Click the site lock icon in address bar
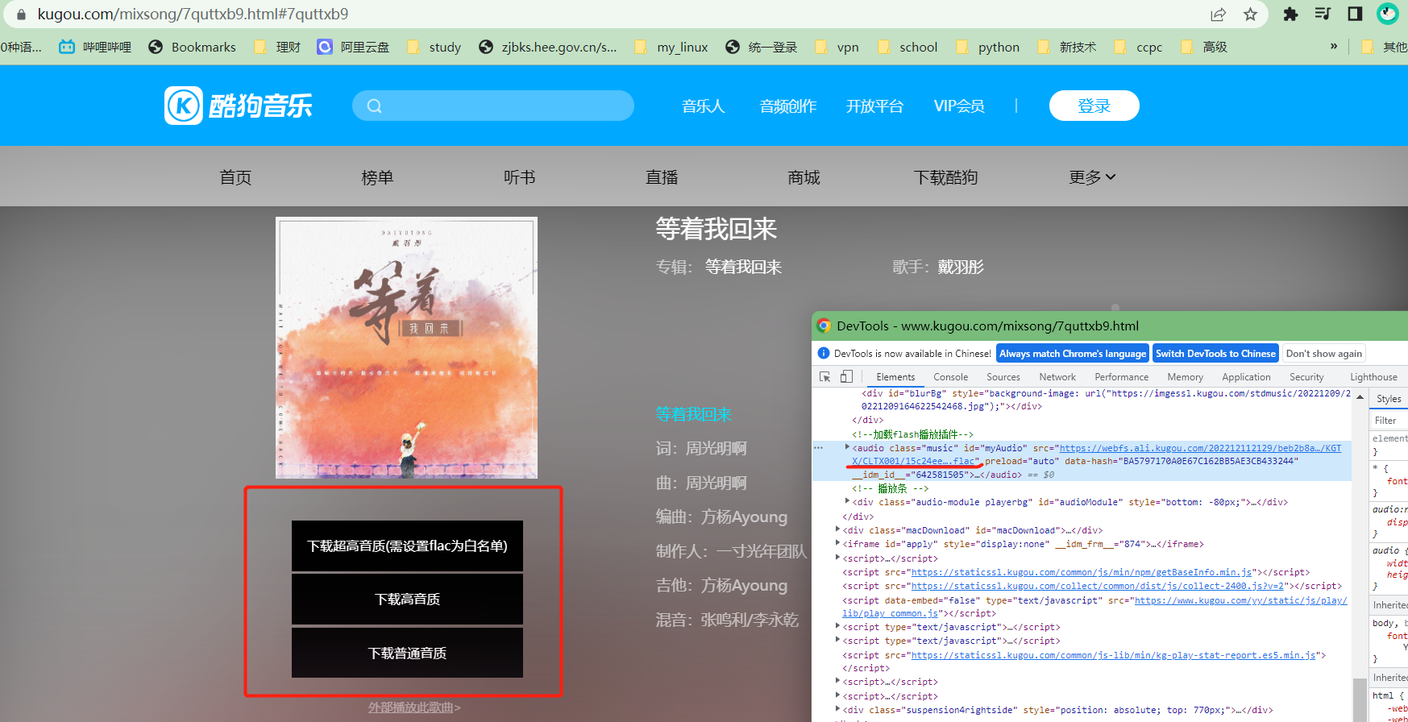The image size is (1408, 722). pyautogui.click(x=21, y=15)
